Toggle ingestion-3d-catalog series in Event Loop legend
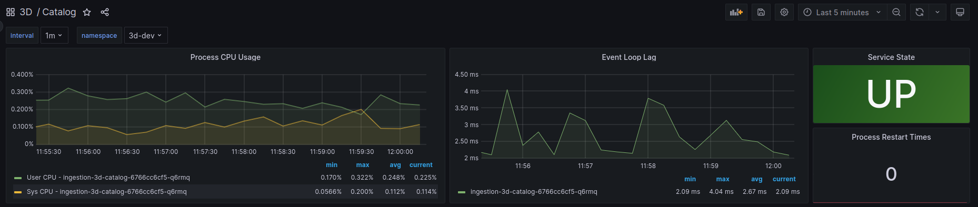The width and height of the screenshot is (978, 207). [x=534, y=192]
